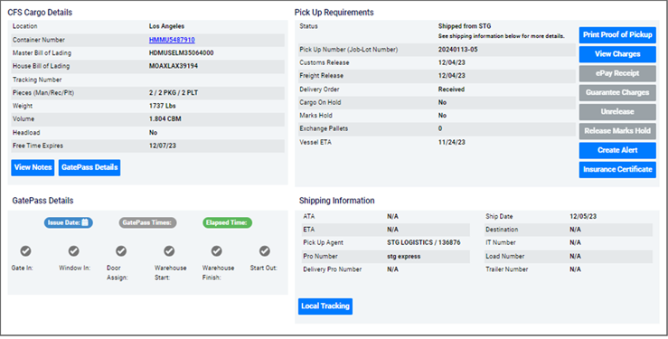
Task: Click the GatePass Times badge
Action: [147, 222]
